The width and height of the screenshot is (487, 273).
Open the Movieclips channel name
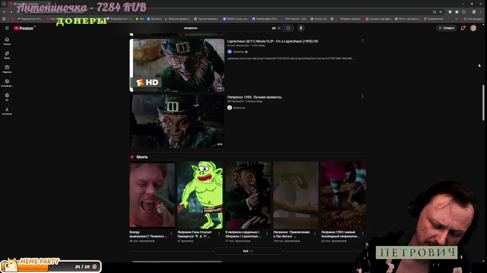239,52
